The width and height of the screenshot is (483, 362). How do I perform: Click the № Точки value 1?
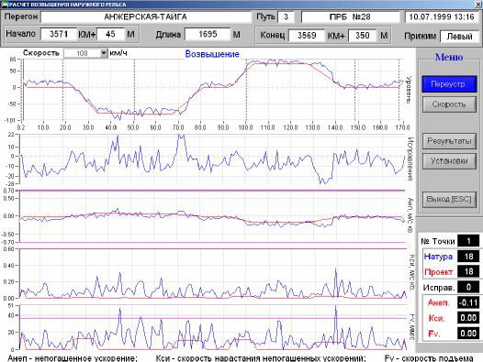tap(468, 241)
